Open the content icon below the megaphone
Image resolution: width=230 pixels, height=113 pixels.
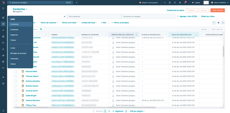click(3, 37)
